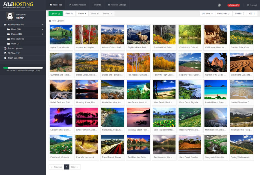Image resolution: width=260 pixels, height=175 pixels.
Task: Open the Folder dropdown
Action: pyautogui.click(x=82, y=14)
